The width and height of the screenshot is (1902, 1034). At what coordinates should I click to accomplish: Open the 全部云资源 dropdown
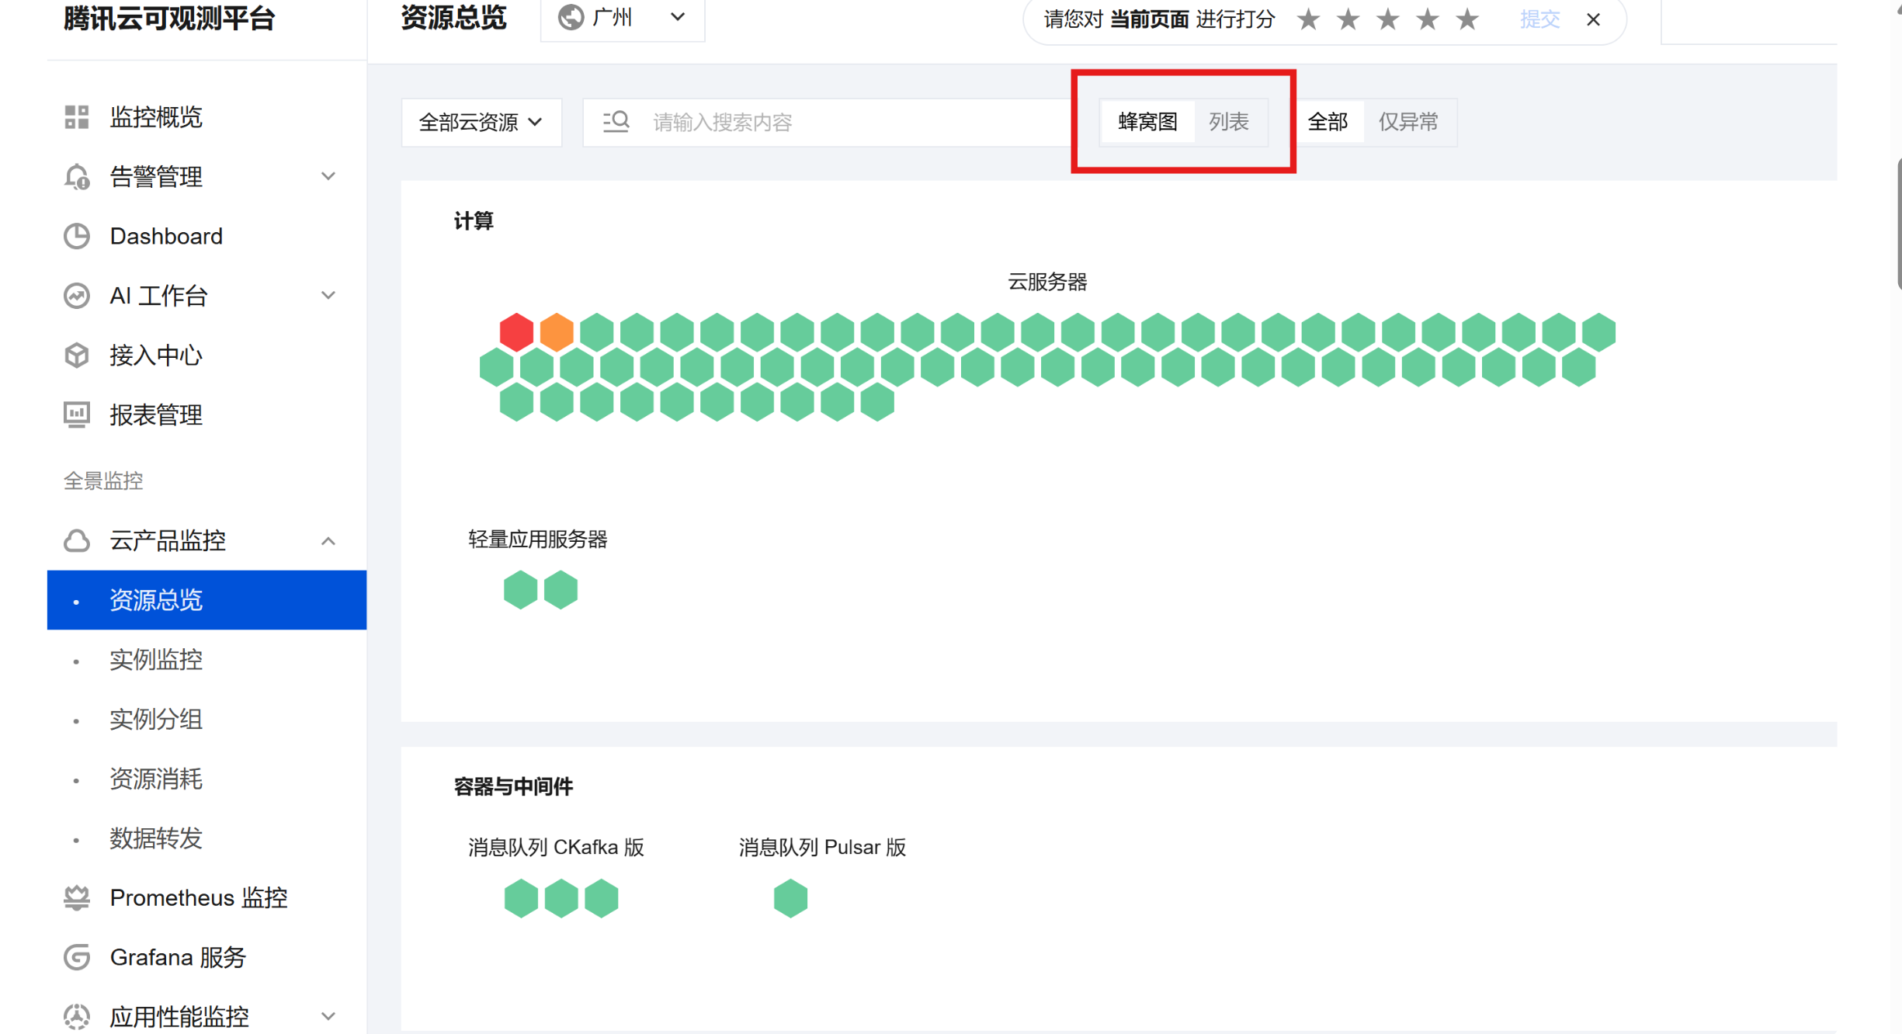pyautogui.click(x=481, y=122)
